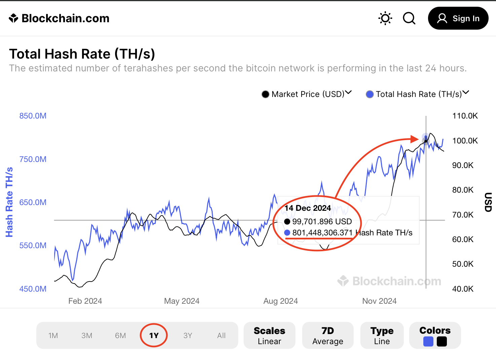The image size is (496, 363).
Task: Click the blue color swatch under Colors
Action: point(428,341)
